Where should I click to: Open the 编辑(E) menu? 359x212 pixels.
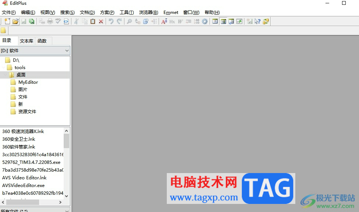[28, 12]
